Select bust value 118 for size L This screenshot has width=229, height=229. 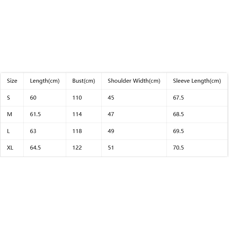tap(77, 131)
